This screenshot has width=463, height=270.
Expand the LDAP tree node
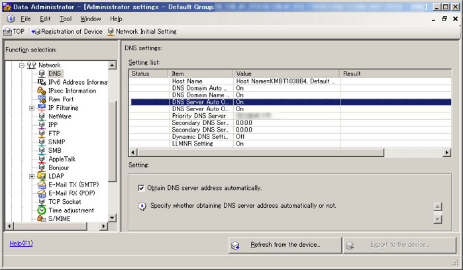click(x=32, y=177)
